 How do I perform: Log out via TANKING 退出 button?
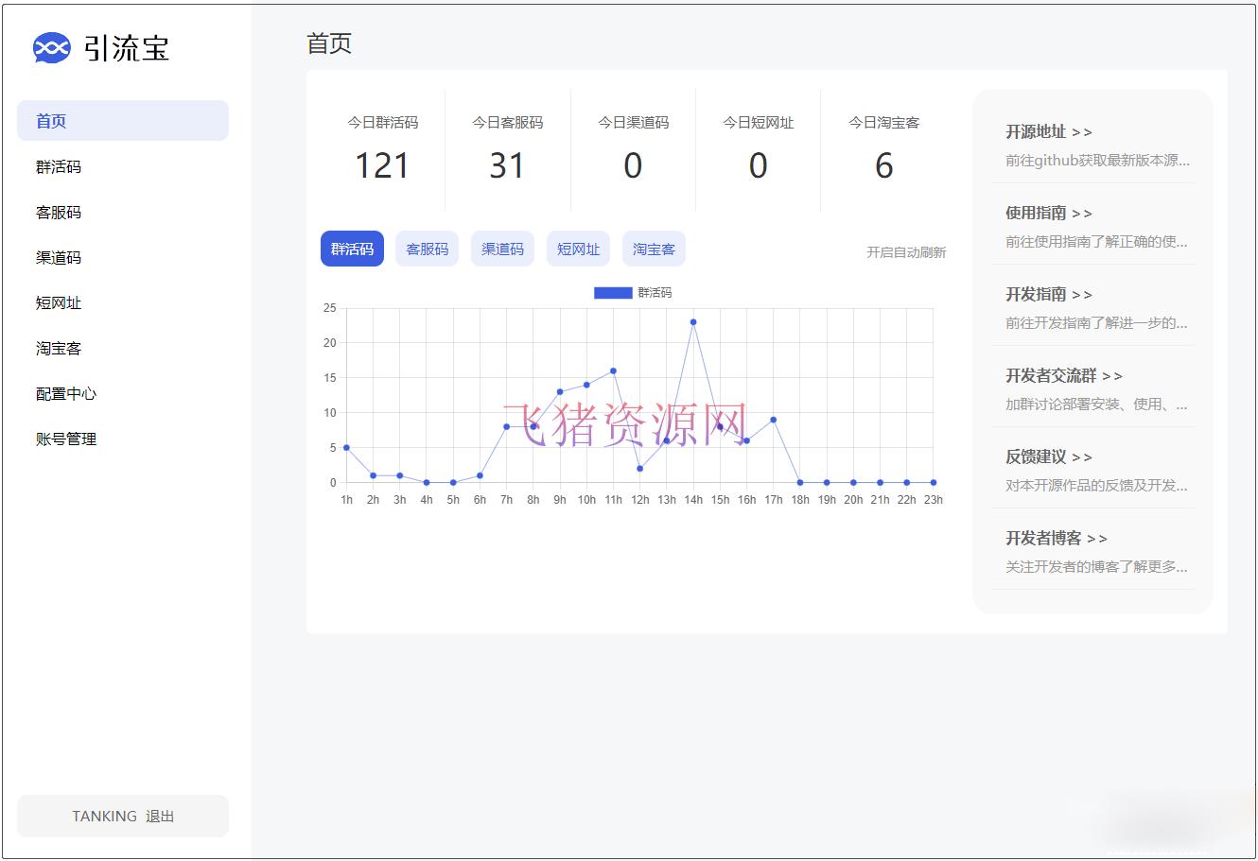(123, 817)
